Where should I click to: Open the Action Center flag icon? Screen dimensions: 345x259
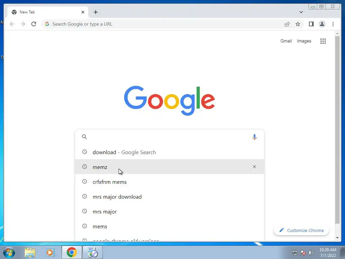(303, 253)
